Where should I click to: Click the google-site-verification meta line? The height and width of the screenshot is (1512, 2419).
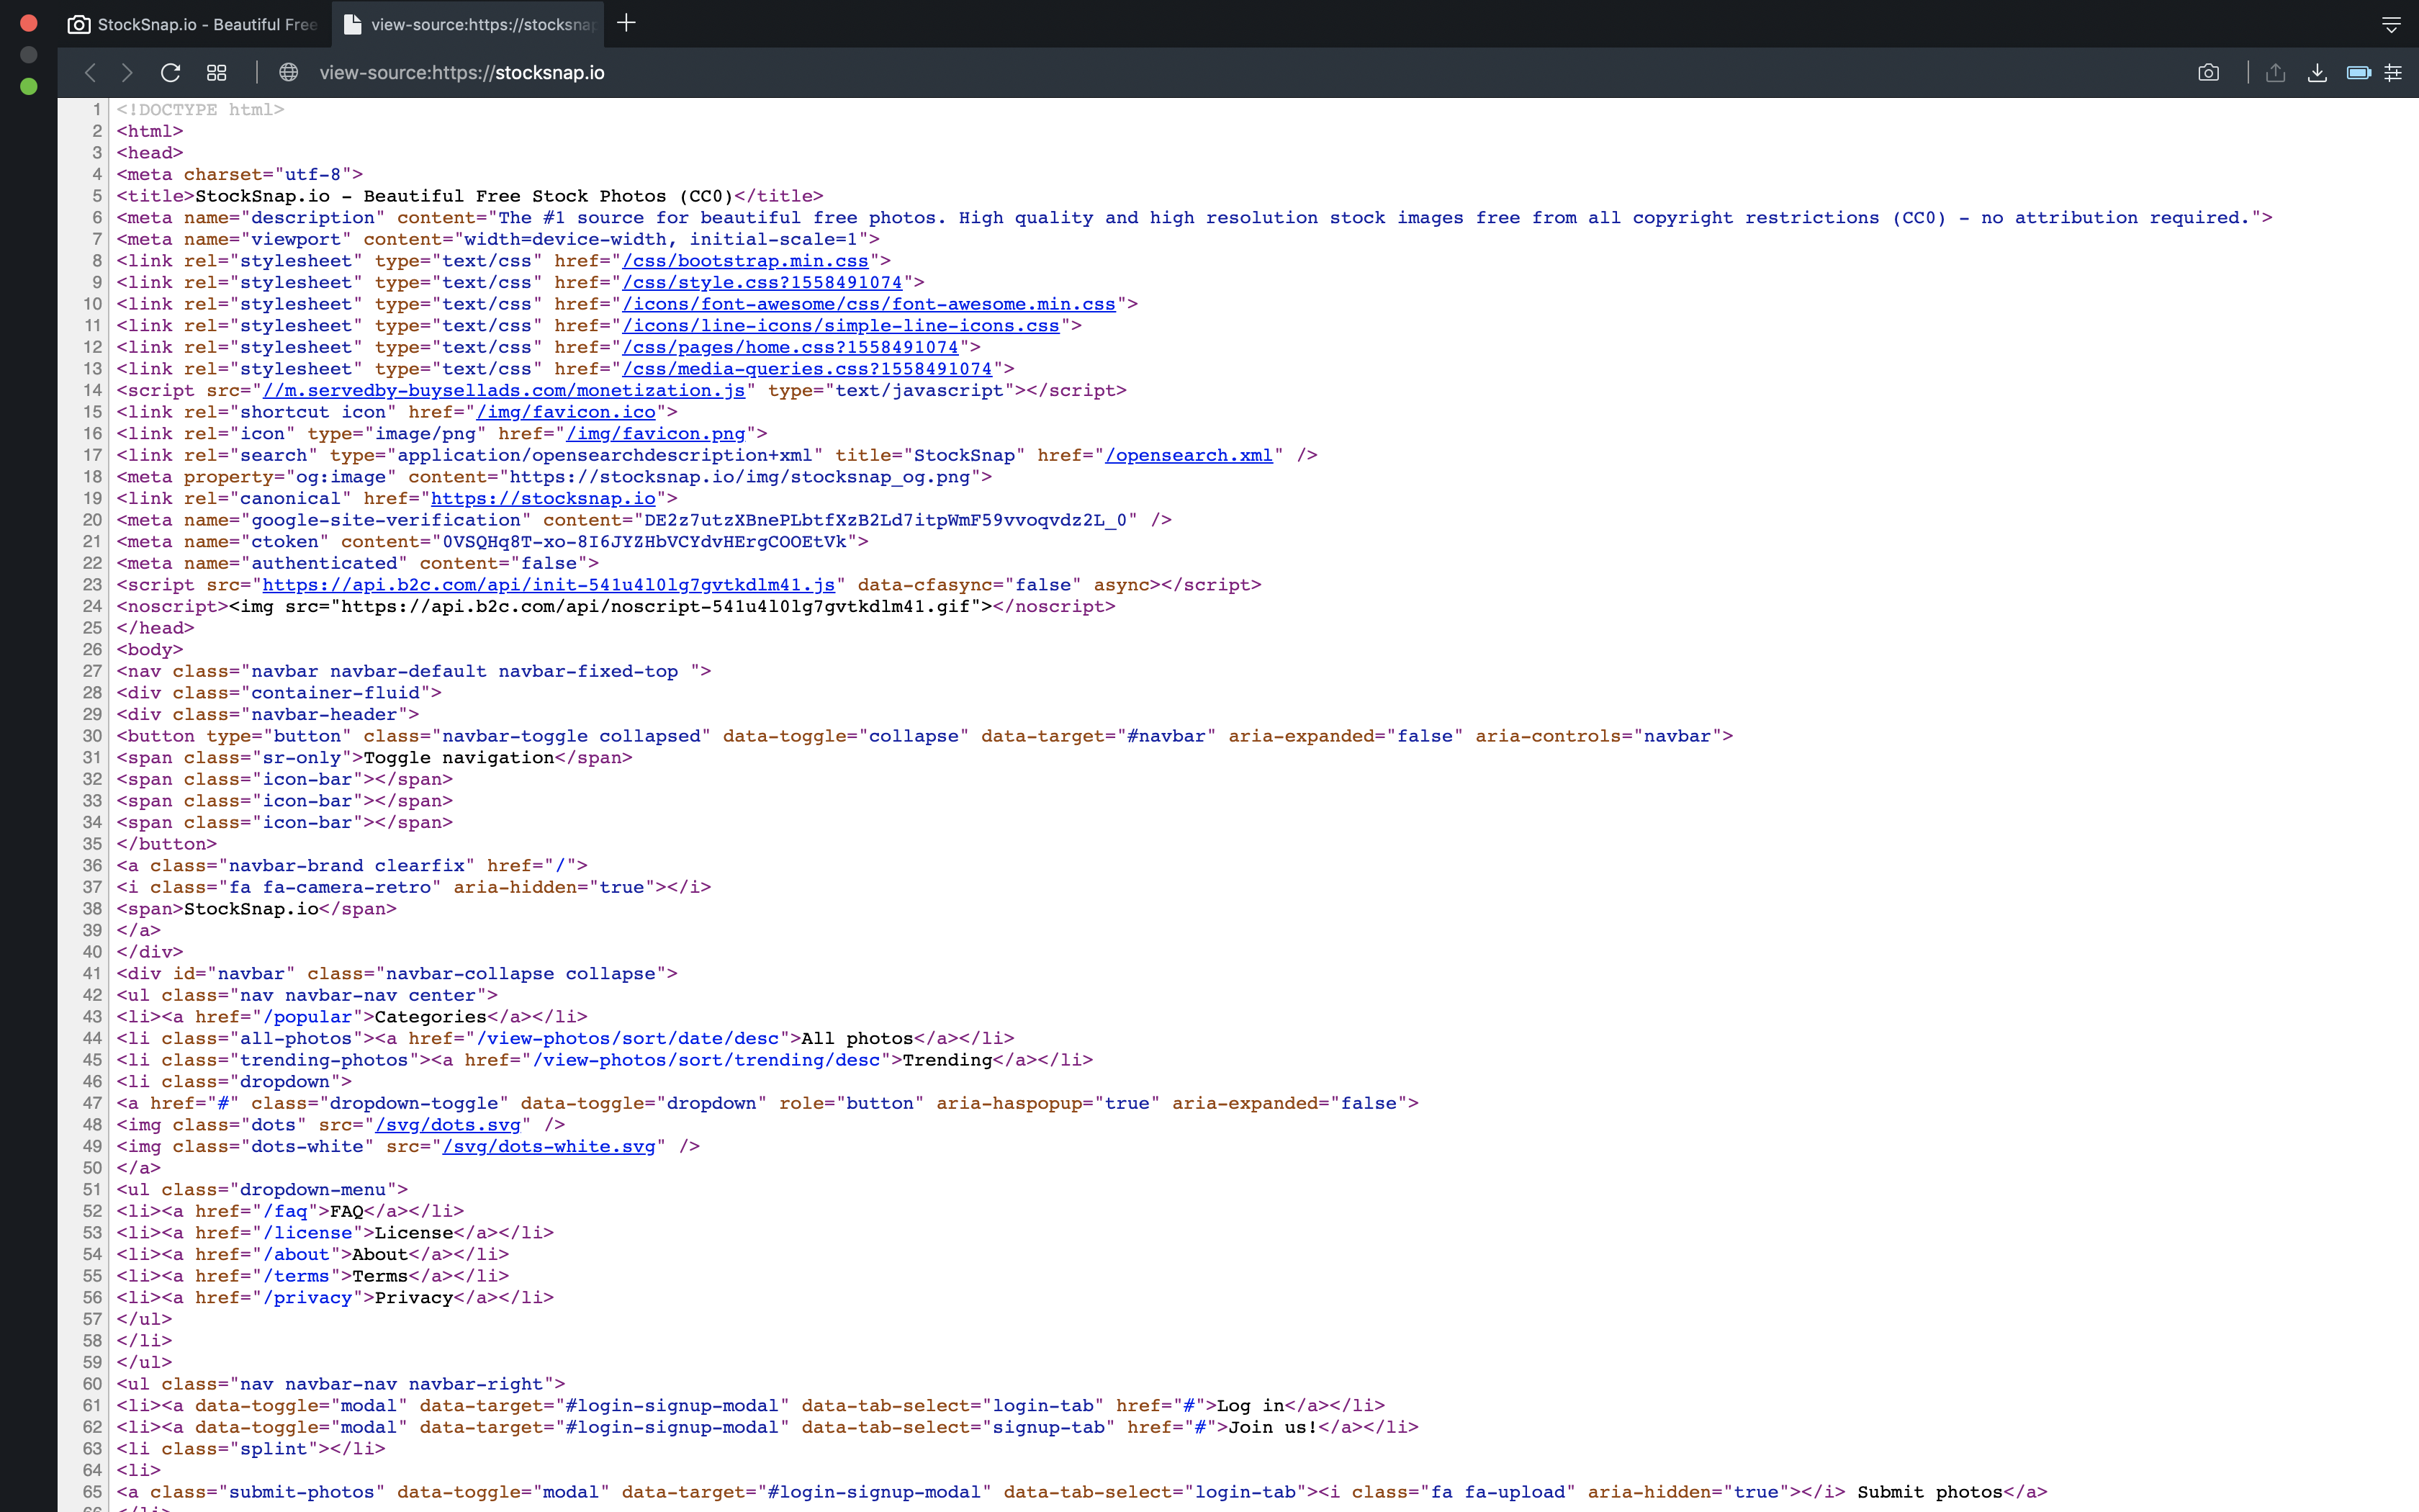tap(644, 520)
